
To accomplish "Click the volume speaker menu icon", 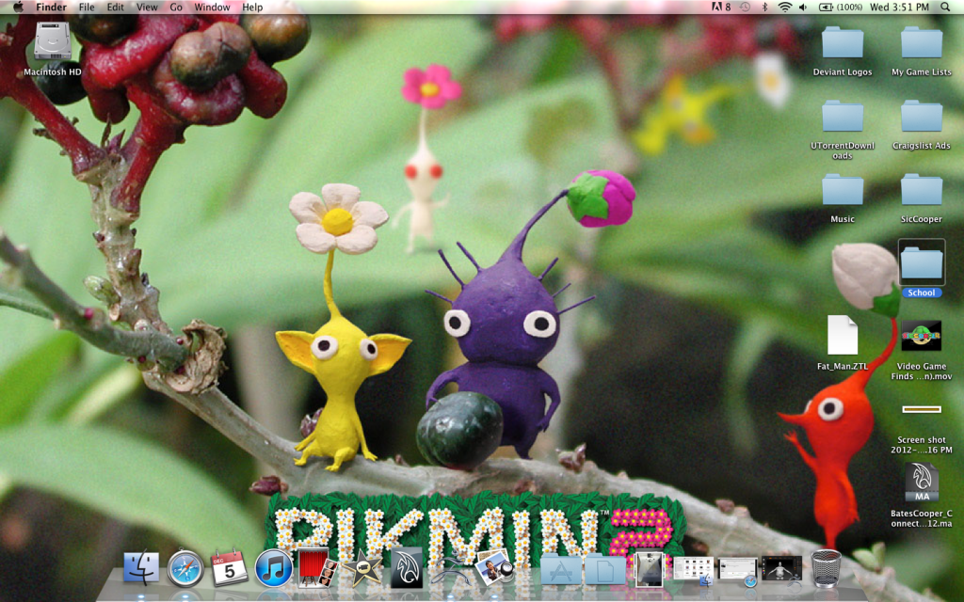I will [803, 7].
